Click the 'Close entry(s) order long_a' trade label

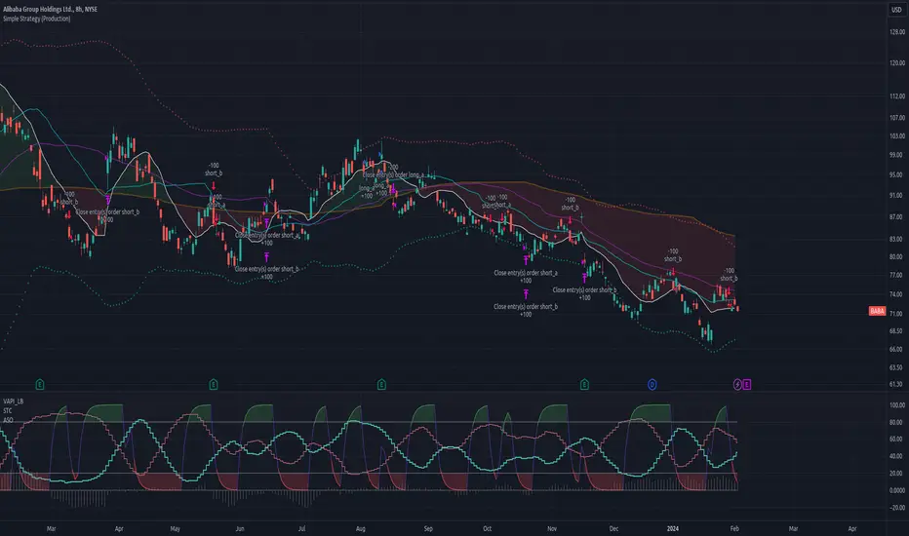pyautogui.click(x=394, y=174)
